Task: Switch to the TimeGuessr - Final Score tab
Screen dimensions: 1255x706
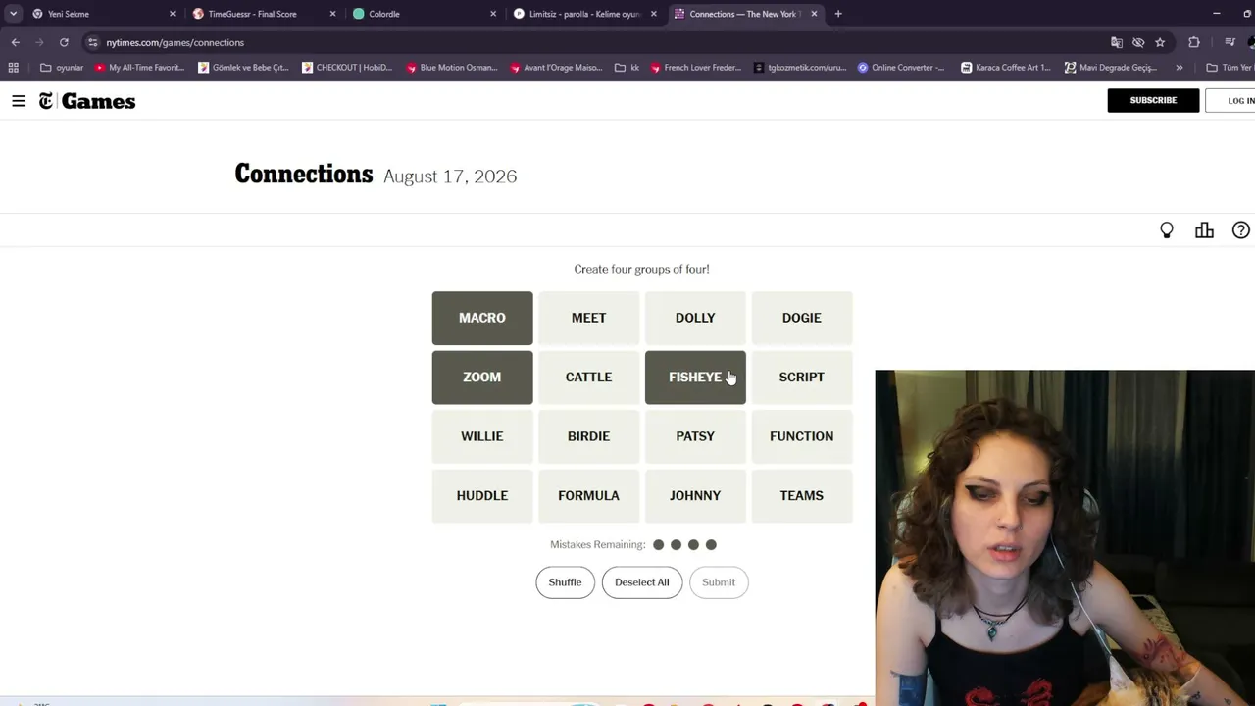Action: (x=264, y=14)
